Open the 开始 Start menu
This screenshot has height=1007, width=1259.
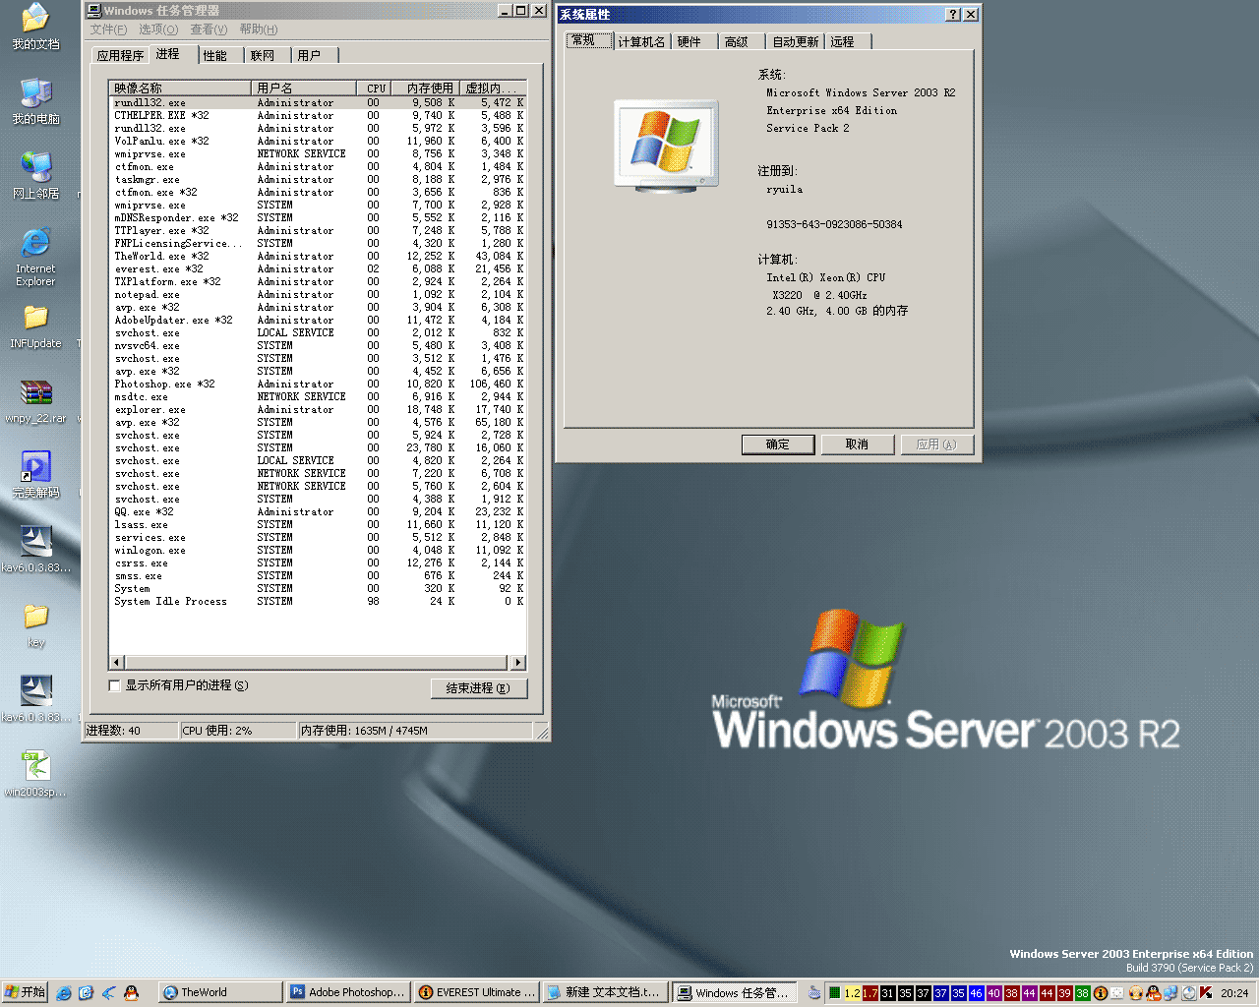(x=25, y=992)
